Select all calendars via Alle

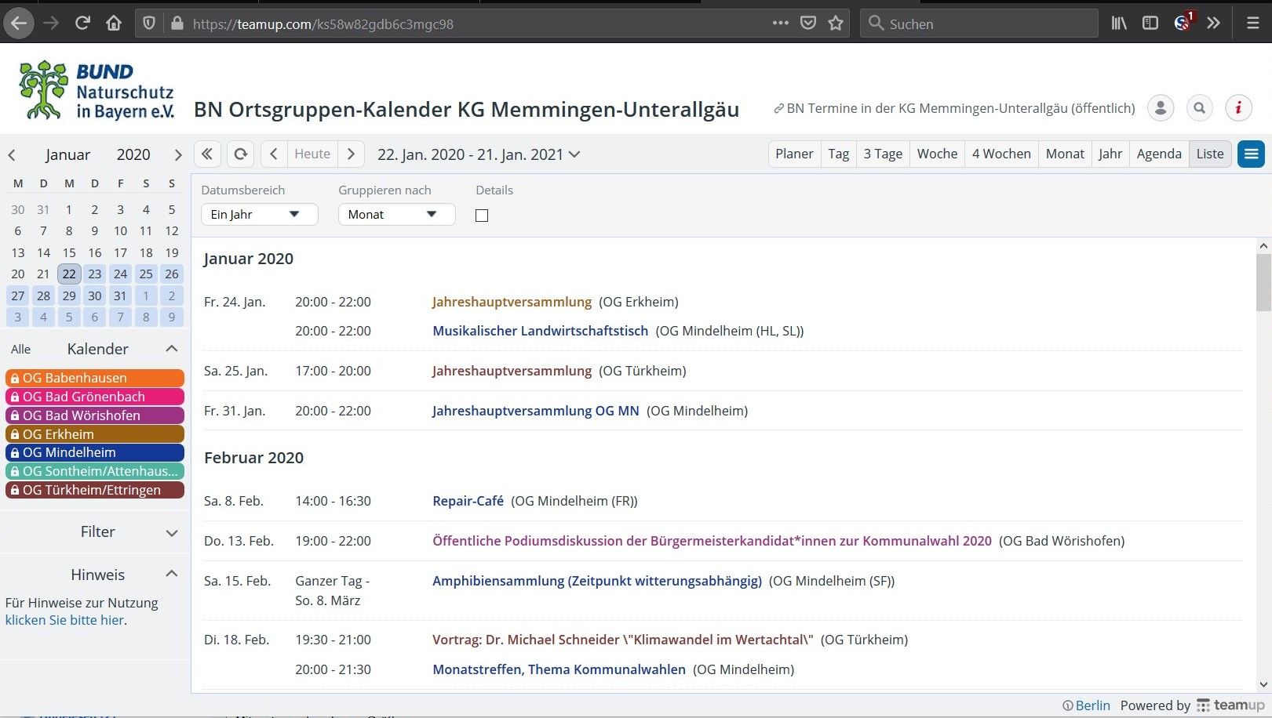tap(21, 350)
